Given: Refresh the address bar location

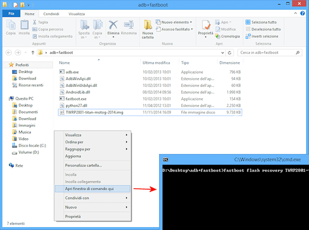Looking at the screenshot, I should 230,53.
